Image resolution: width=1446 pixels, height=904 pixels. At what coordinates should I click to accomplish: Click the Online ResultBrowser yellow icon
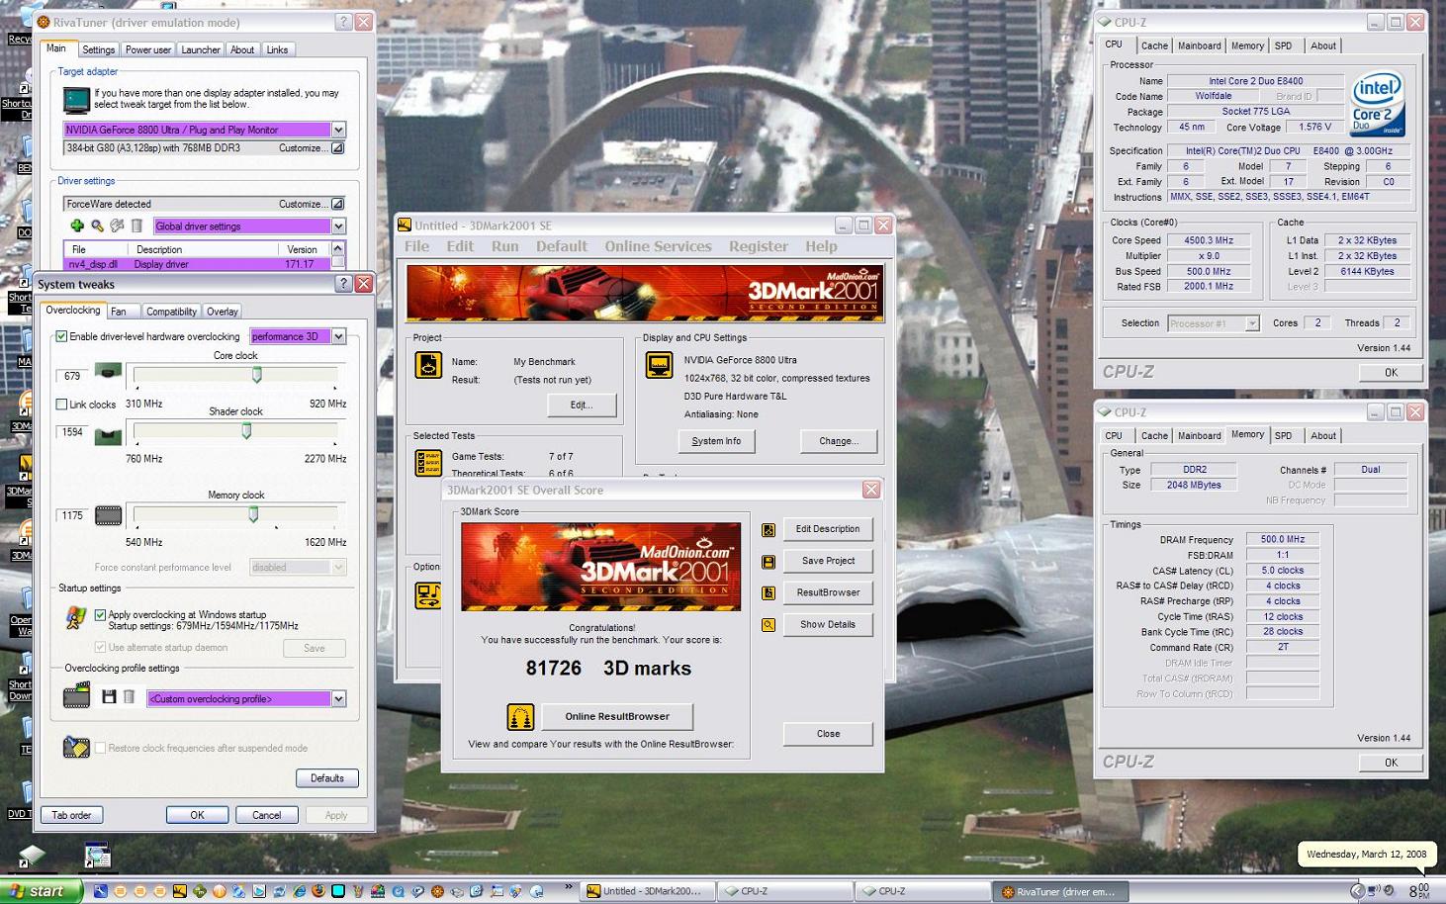point(520,716)
